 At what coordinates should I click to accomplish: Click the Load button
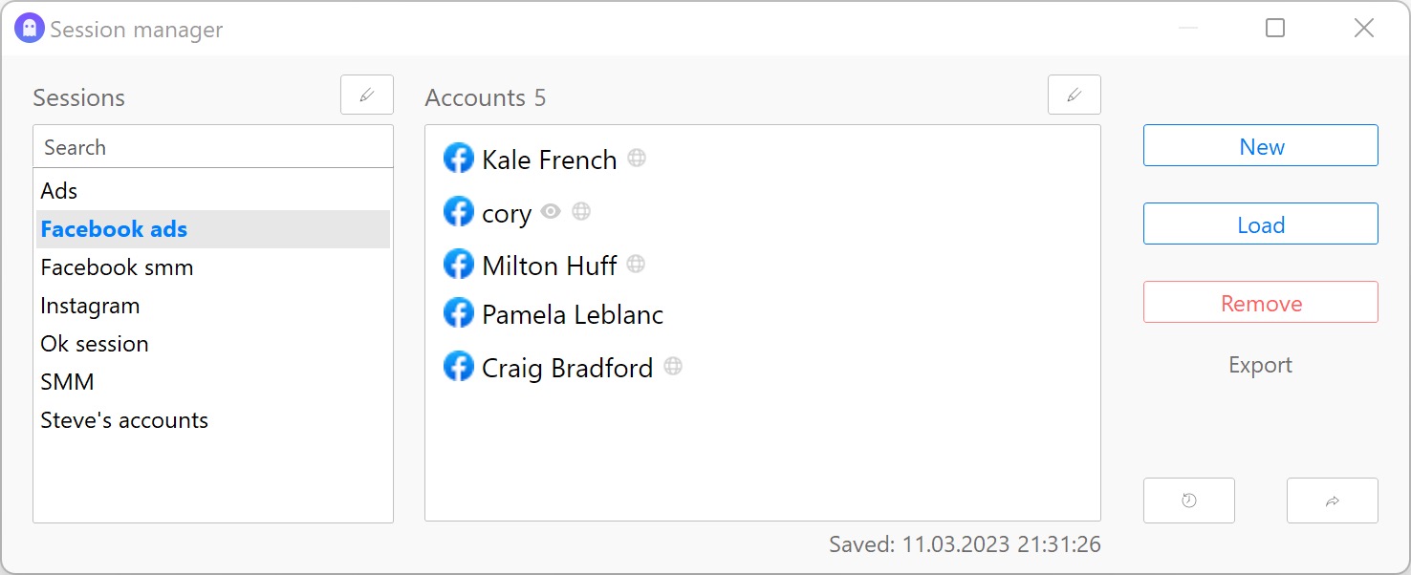[x=1261, y=224]
